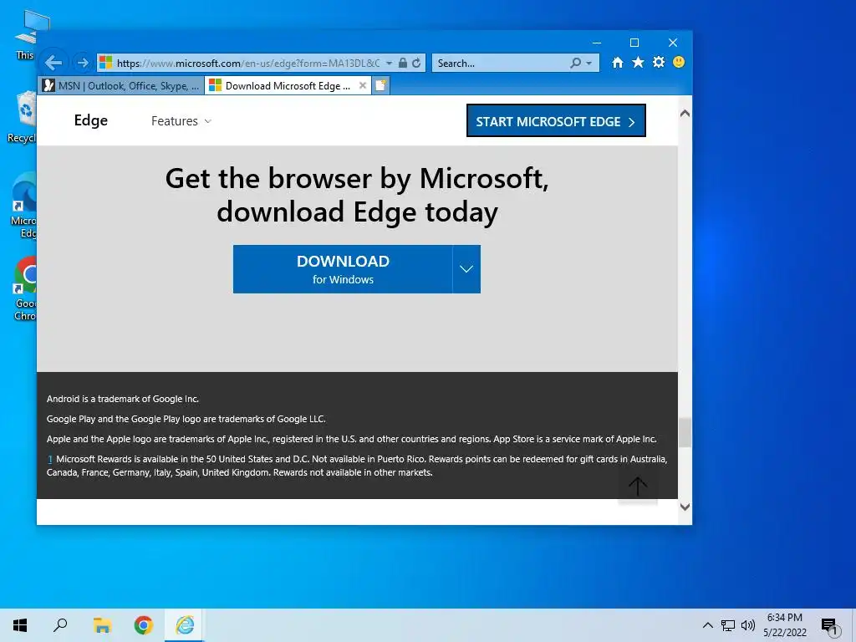Image resolution: width=856 pixels, height=642 pixels.
Task: Click the vertical scrollbar thumb
Action: point(685,432)
